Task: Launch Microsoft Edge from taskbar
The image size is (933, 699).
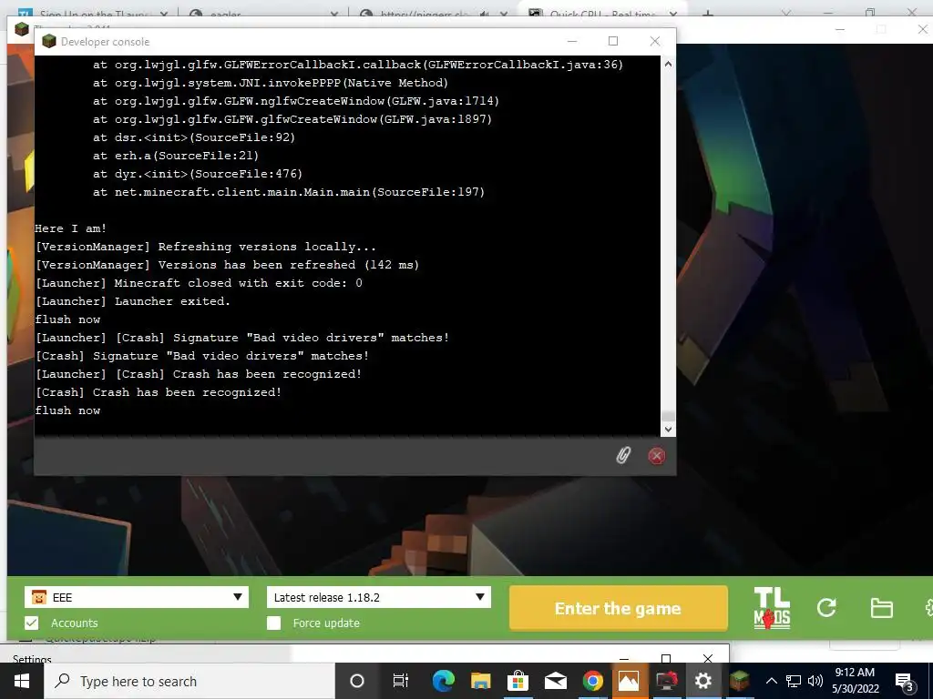Action: point(444,681)
